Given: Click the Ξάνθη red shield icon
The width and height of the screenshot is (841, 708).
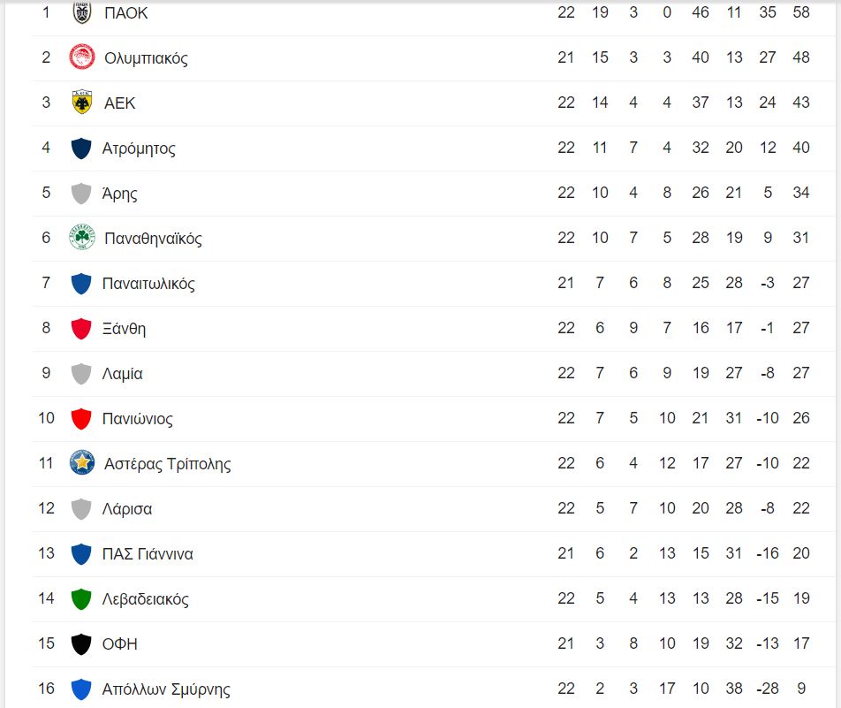Looking at the screenshot, I should tap(81, 329).
